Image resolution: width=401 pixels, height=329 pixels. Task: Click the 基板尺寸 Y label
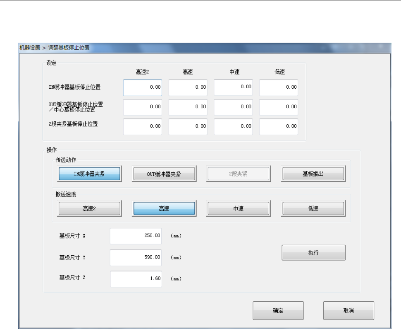72,257
